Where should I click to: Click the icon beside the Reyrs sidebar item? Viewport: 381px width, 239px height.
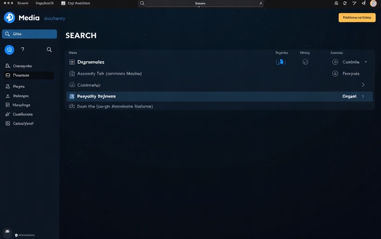point(8,86)
